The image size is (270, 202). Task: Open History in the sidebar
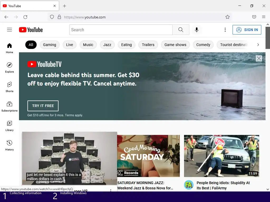coord(9,145)
